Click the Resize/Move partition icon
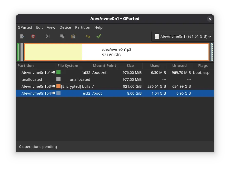This screenshot has width=230, height=169. (47, 36)
